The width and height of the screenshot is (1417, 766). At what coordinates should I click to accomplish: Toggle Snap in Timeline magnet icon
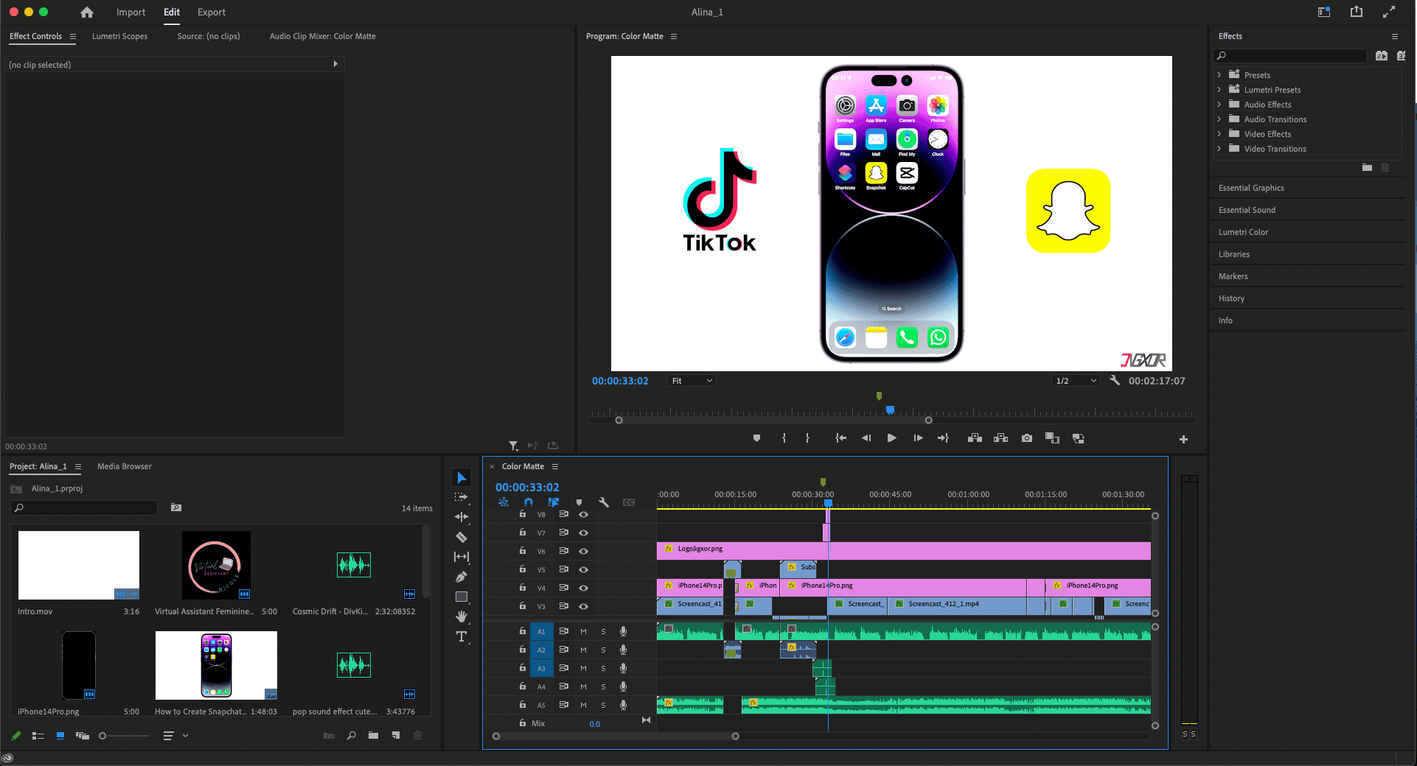pyautogui.click(x=529, y=502)
